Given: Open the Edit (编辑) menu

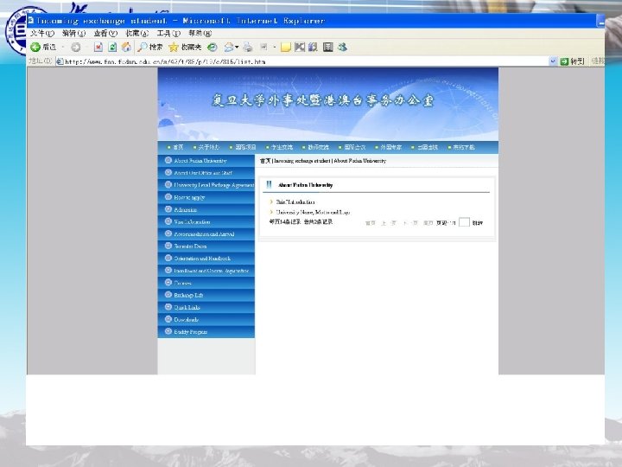Looking at the screenshot, I should tap(73, 34).
